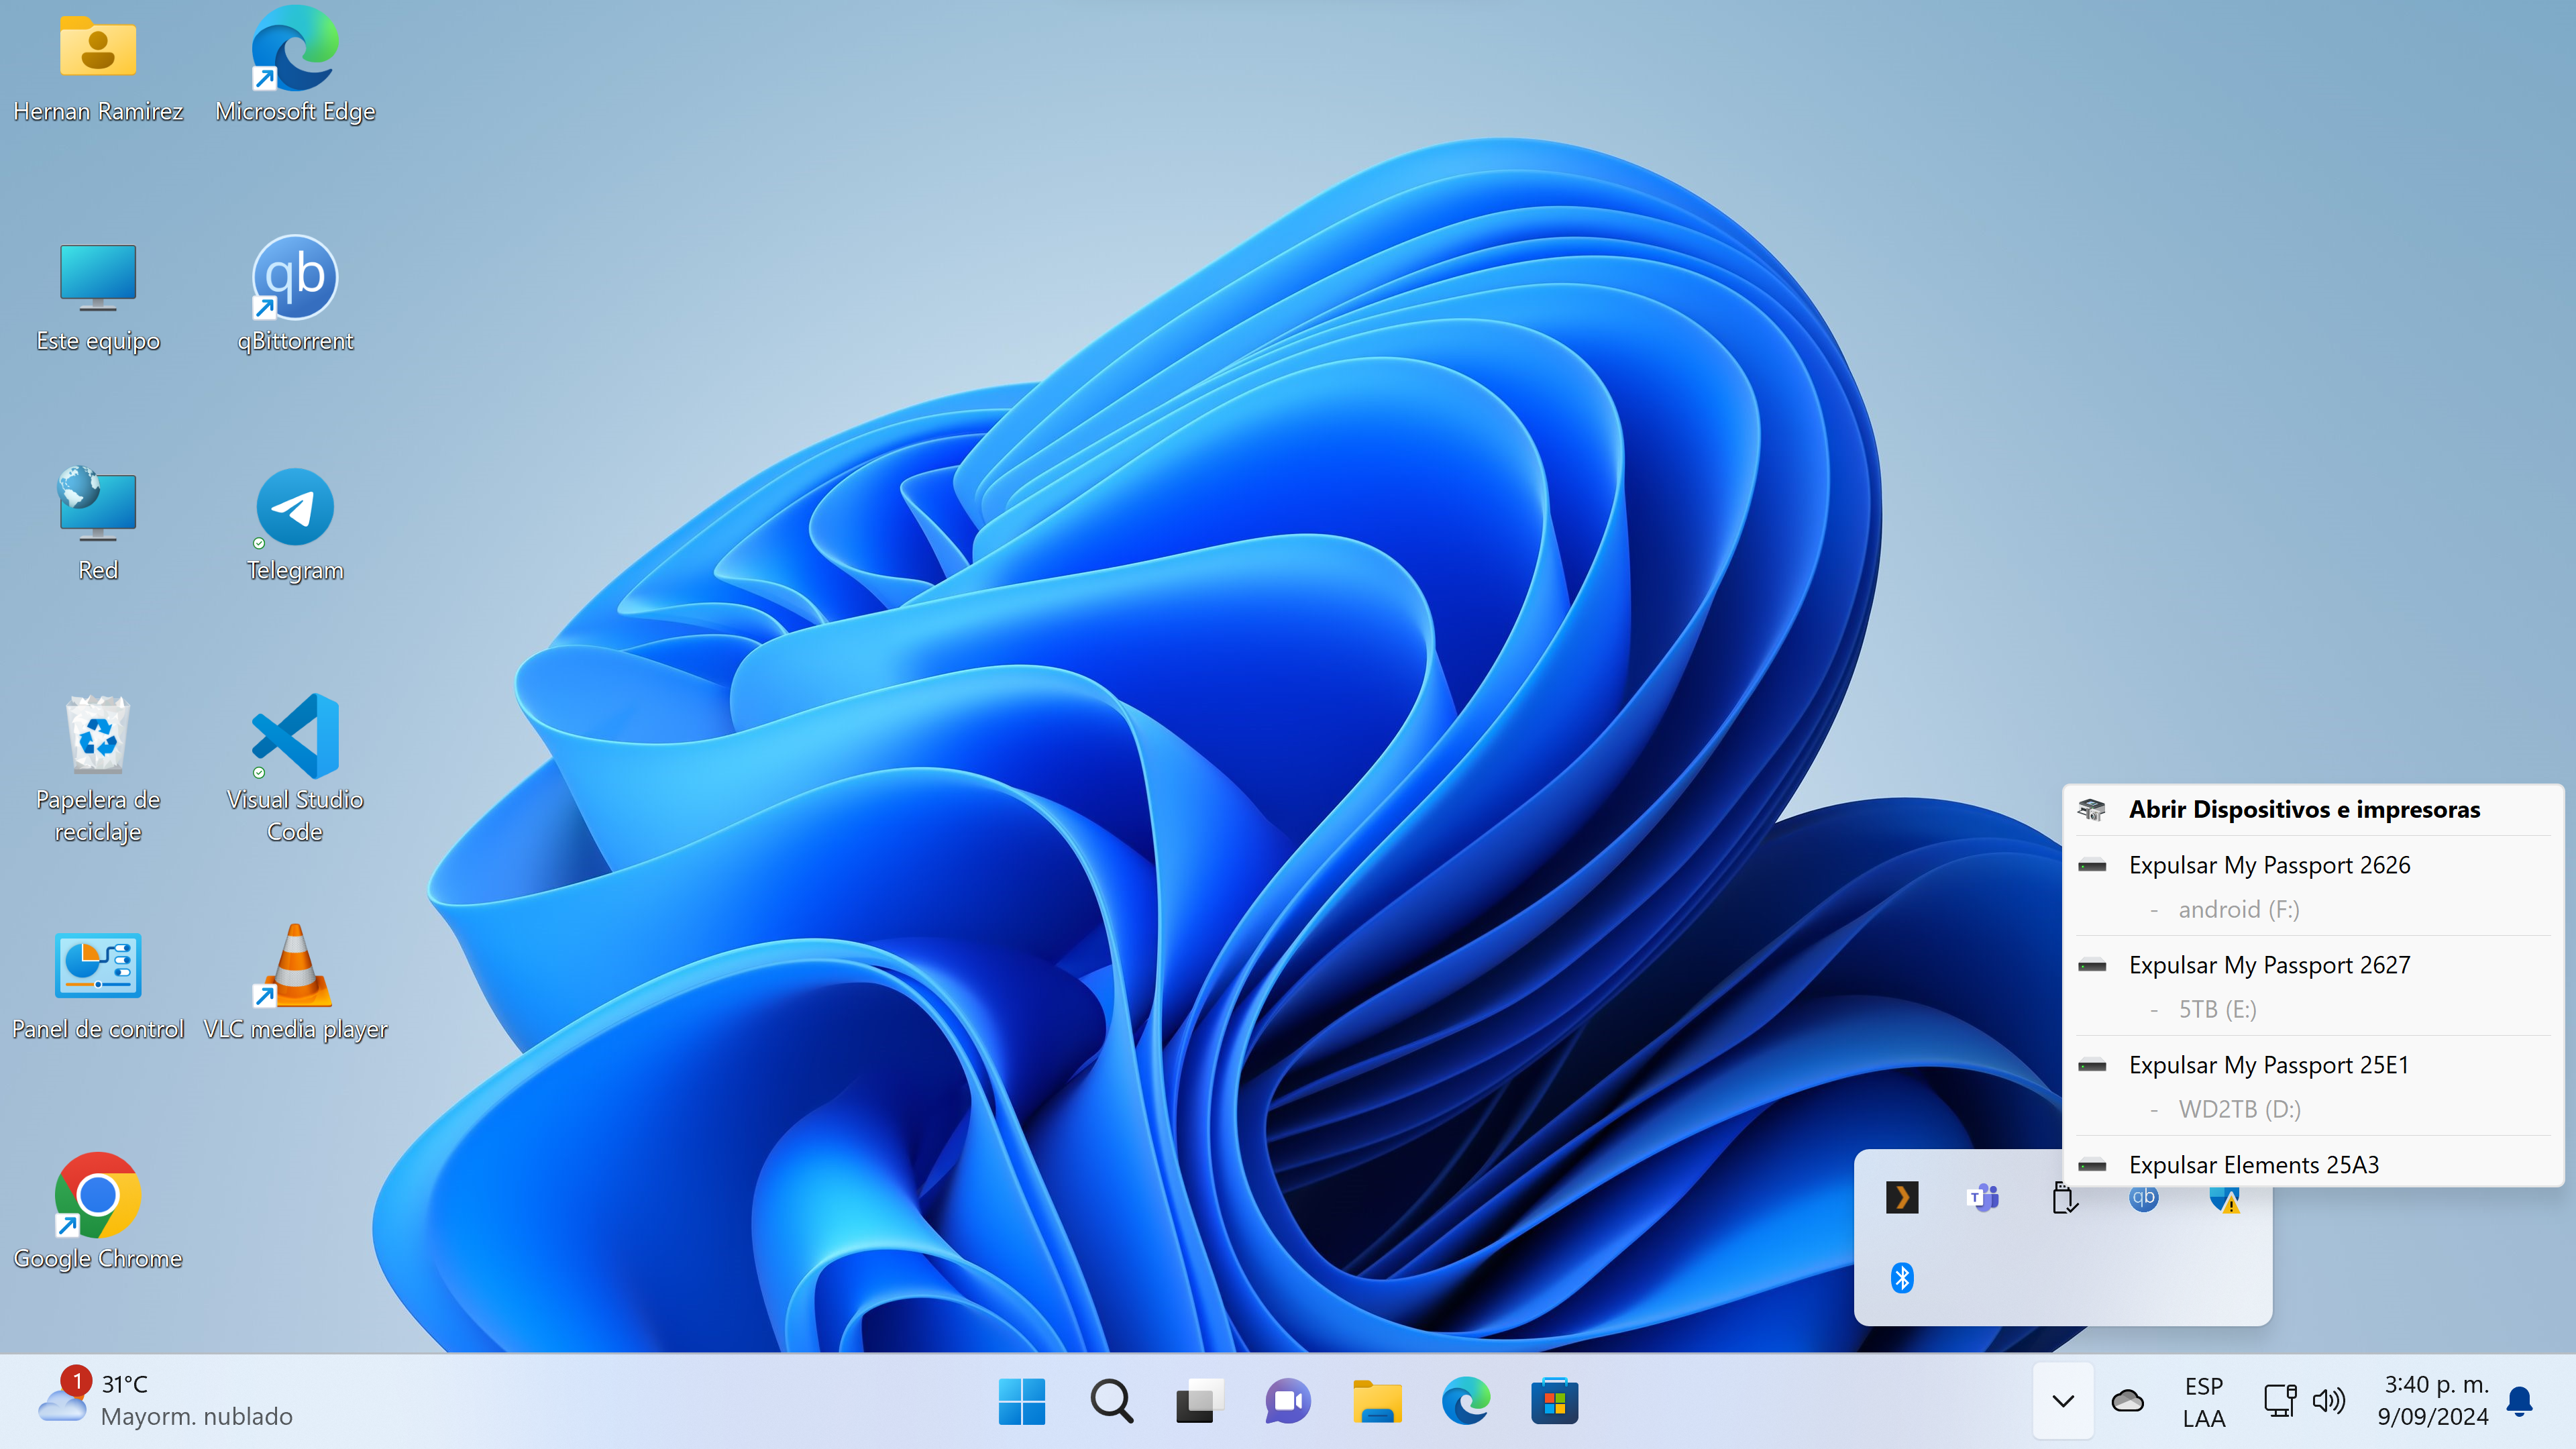Click the 5TB (E:) drive entry

2313,1009
